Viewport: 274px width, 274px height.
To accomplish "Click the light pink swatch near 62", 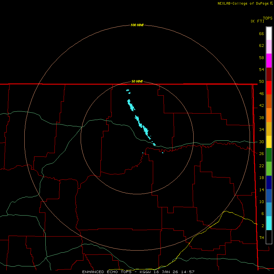I will [269, 47].
